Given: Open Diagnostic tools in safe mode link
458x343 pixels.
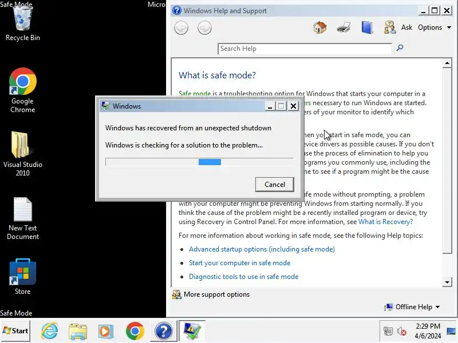Looking at the screenshot, I should [244, 277].
